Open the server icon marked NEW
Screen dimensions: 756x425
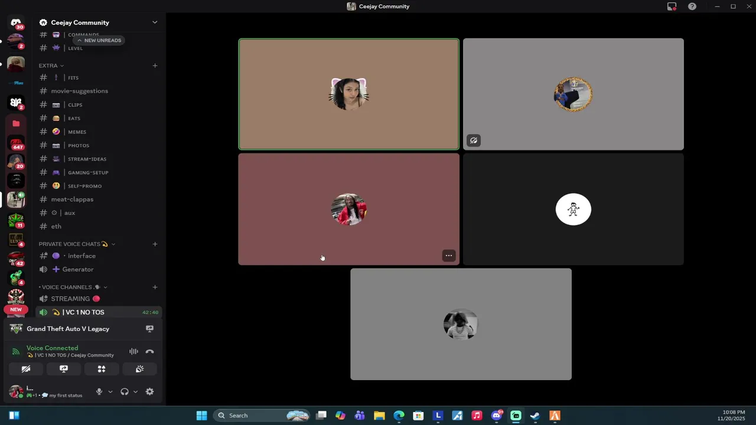click(16, 299)
